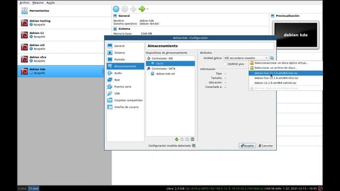The width and height of the screenshot is (340, 191).
Task: Select the debian xfce virtual machine
Action: tap(64, 59)
